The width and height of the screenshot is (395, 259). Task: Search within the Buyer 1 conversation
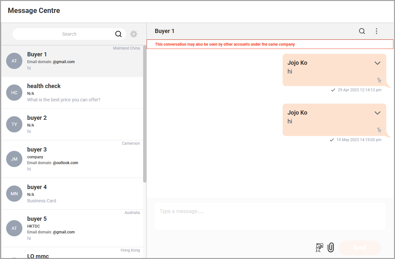click(362, 31)
